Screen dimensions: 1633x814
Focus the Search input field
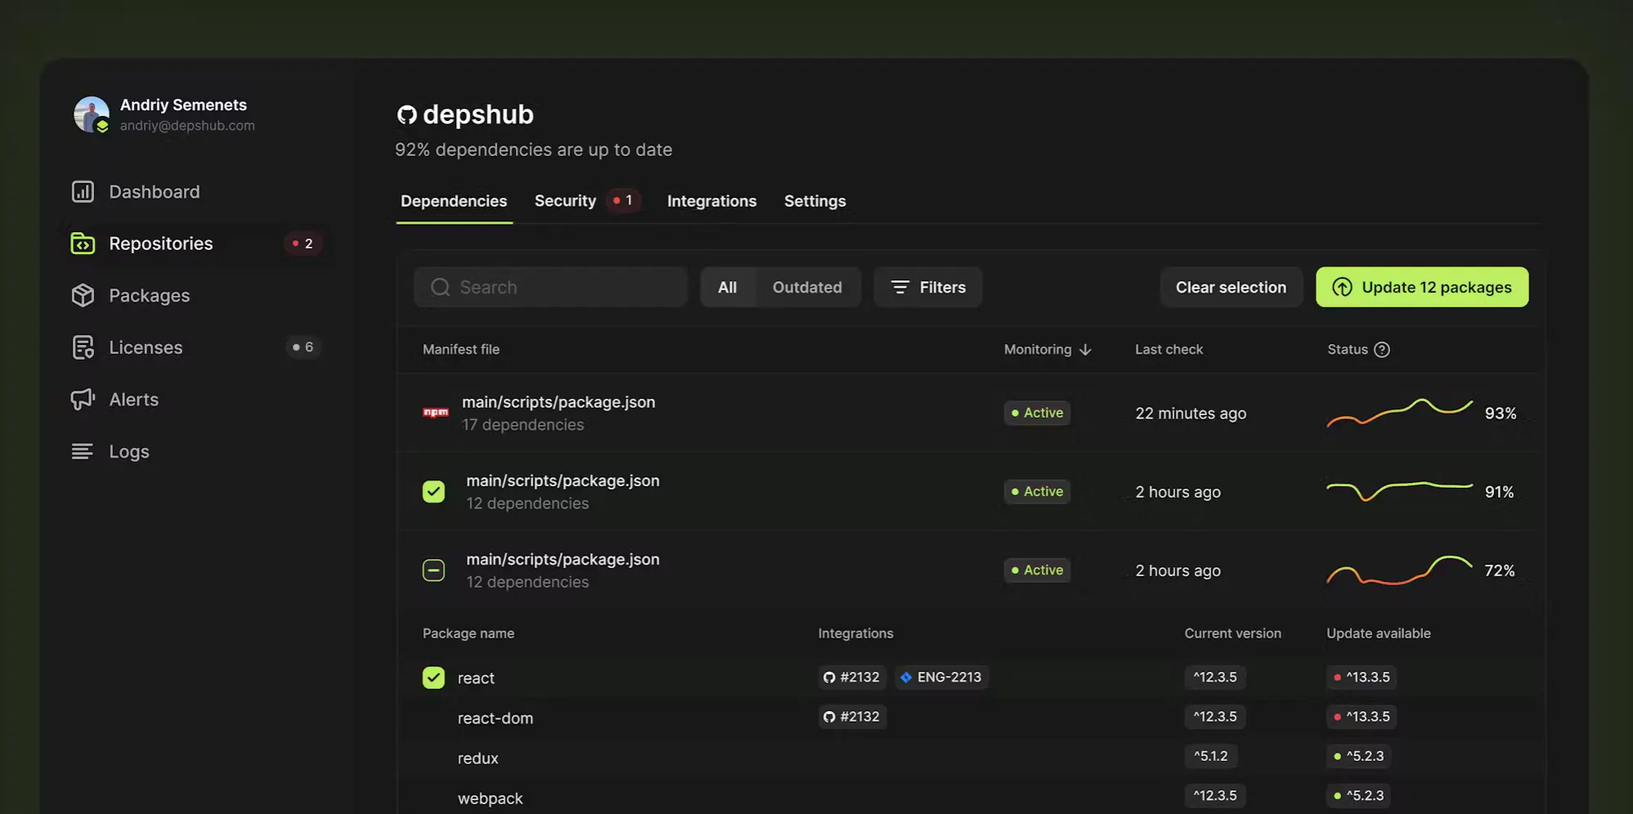click(x=551, y=287)
